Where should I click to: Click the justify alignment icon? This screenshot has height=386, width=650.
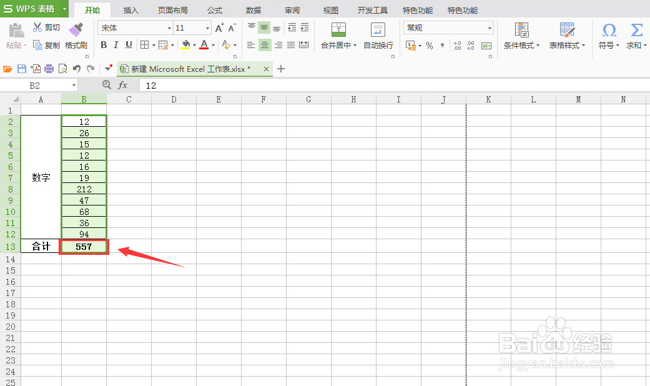click(x=291, y=45)
